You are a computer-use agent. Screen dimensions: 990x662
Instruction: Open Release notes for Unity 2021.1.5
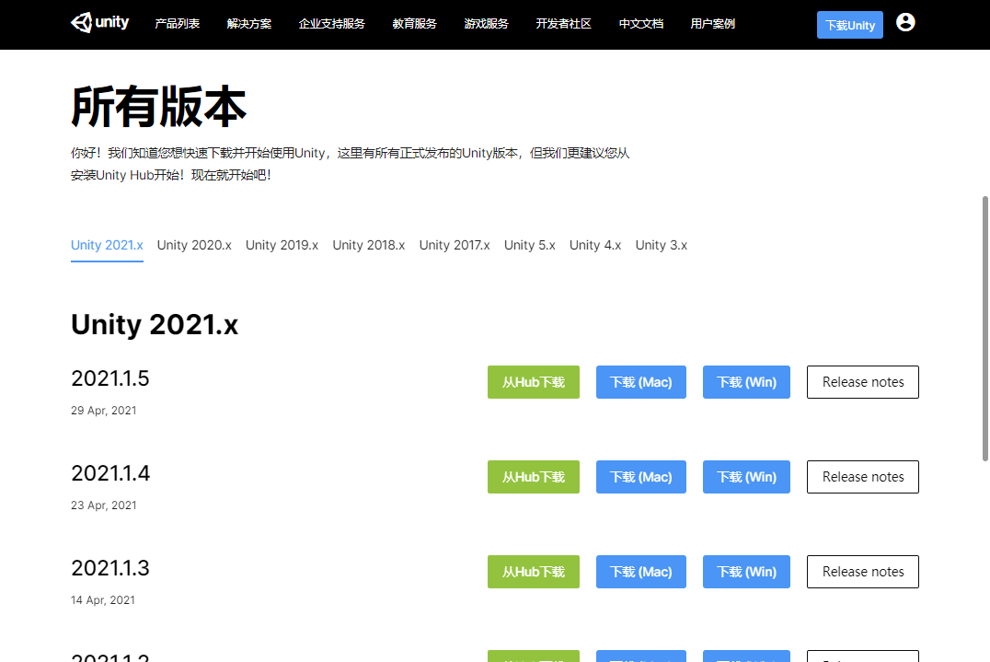(x=862, y=381)
